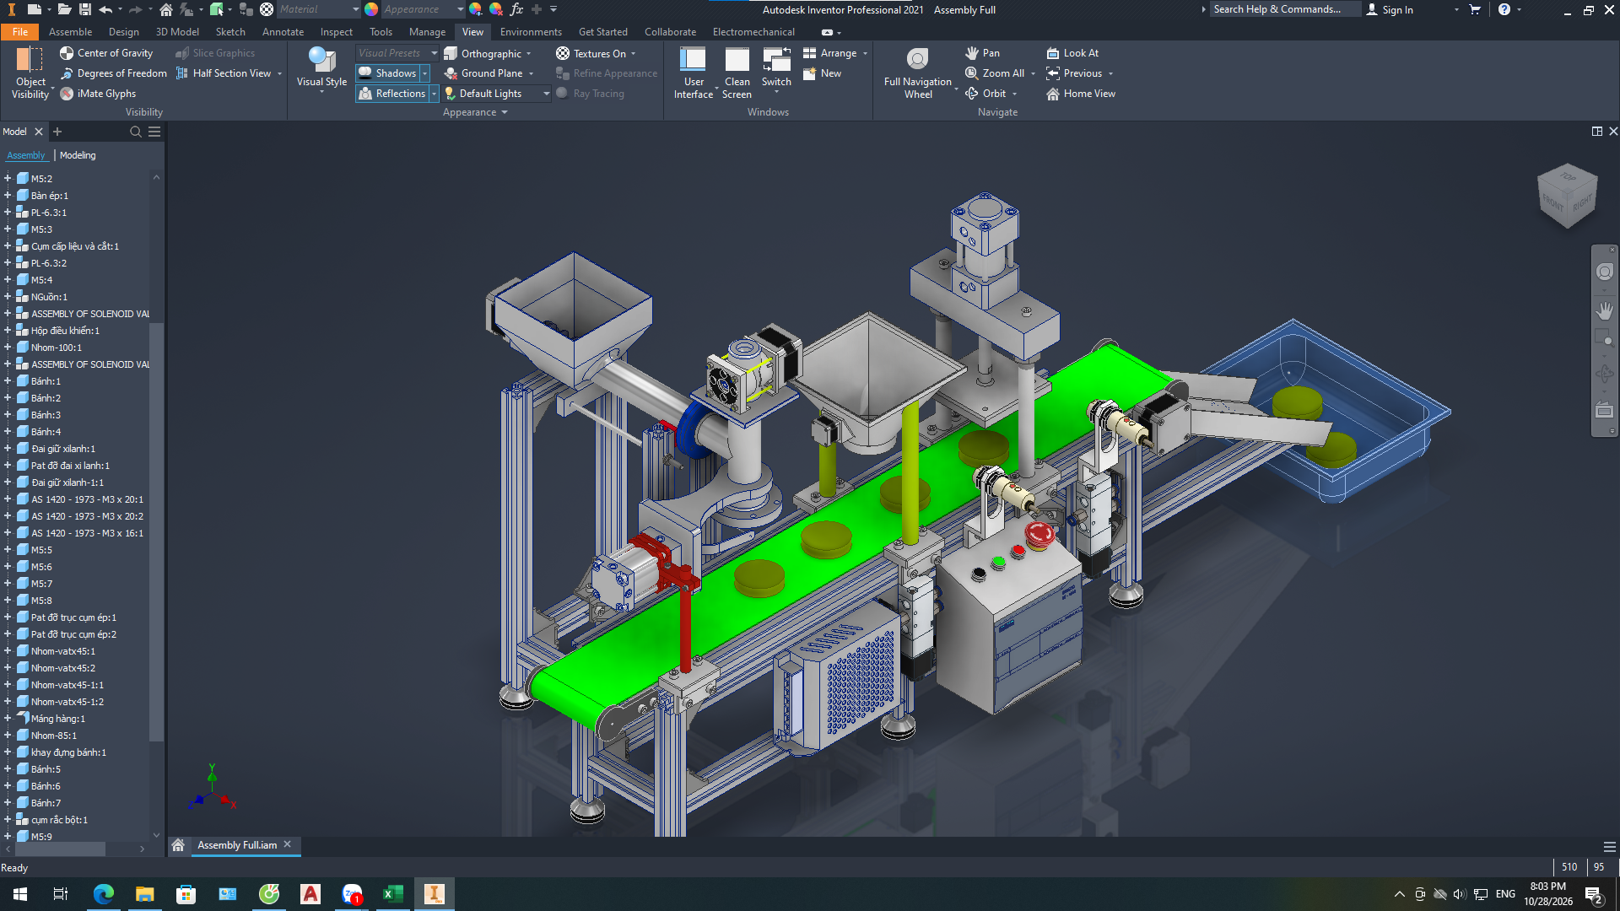Screen dimensions: 1620x911
Task: Toggle Ground Plane display
Action: (x=483, y=73)
